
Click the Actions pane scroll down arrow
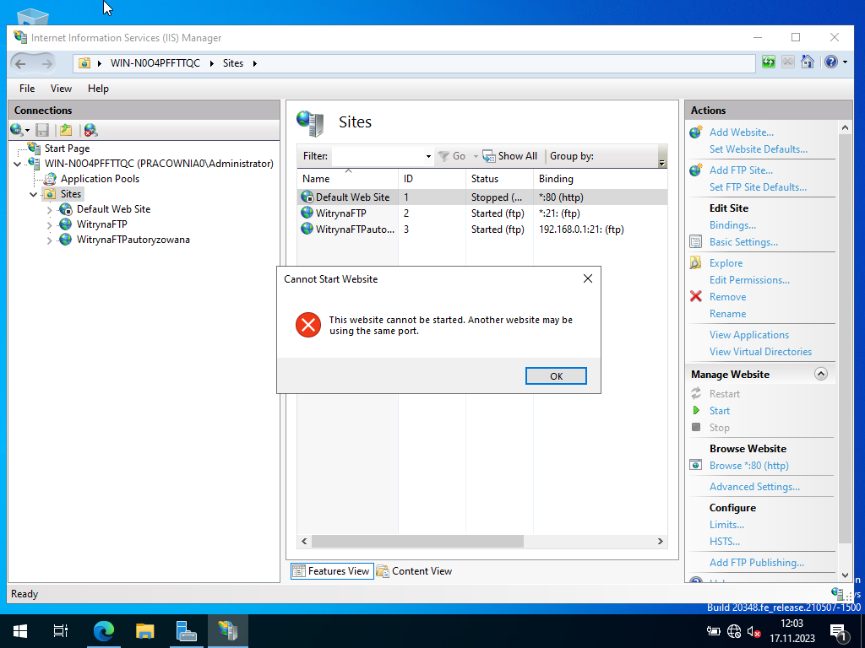[x=845, y=575]
